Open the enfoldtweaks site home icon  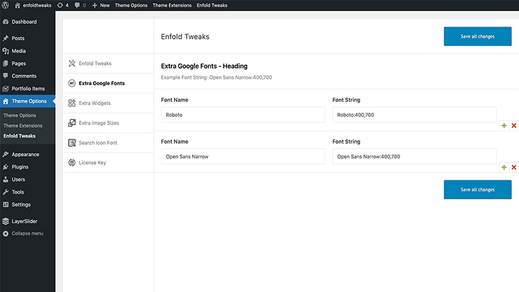pyautogui.click(x=18, y=5)
